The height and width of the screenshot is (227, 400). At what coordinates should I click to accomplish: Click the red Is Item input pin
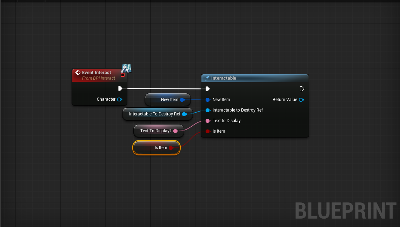coord(208,131)
